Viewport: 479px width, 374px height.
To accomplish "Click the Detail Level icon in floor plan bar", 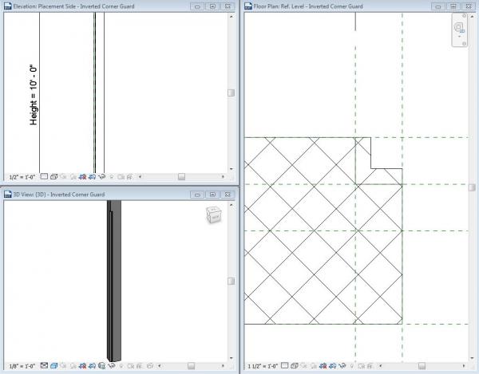I will point(284,365).
